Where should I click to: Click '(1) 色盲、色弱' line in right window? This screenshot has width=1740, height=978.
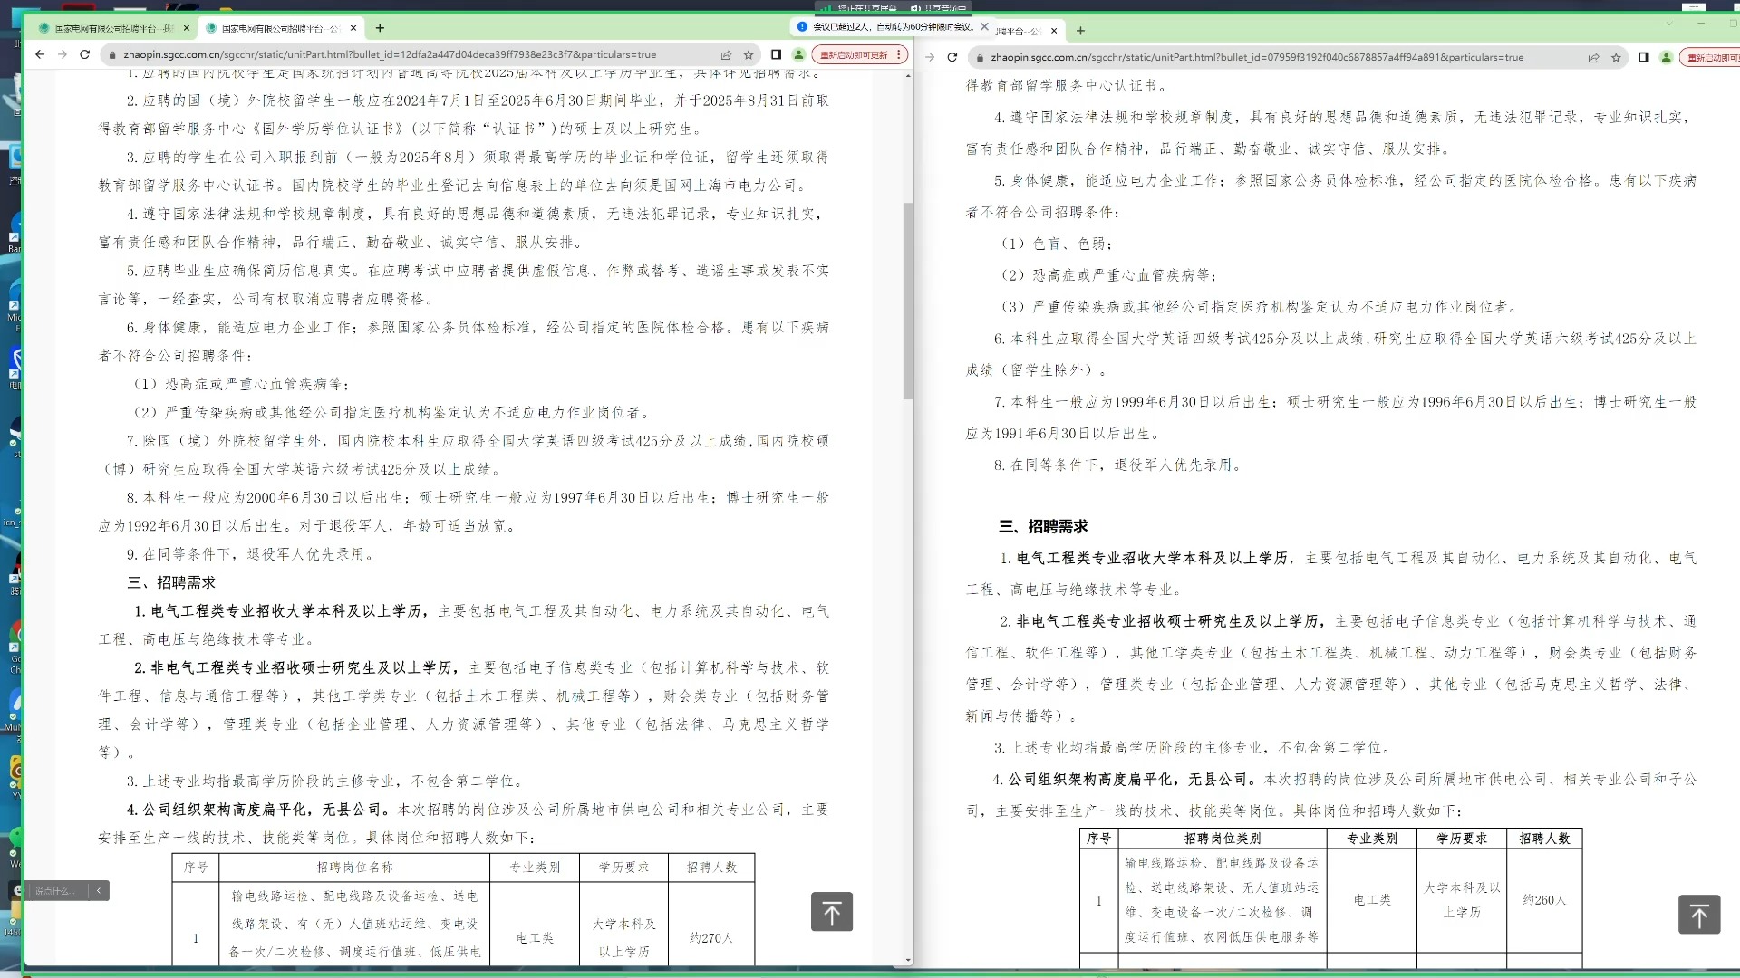click(1057, 244)
